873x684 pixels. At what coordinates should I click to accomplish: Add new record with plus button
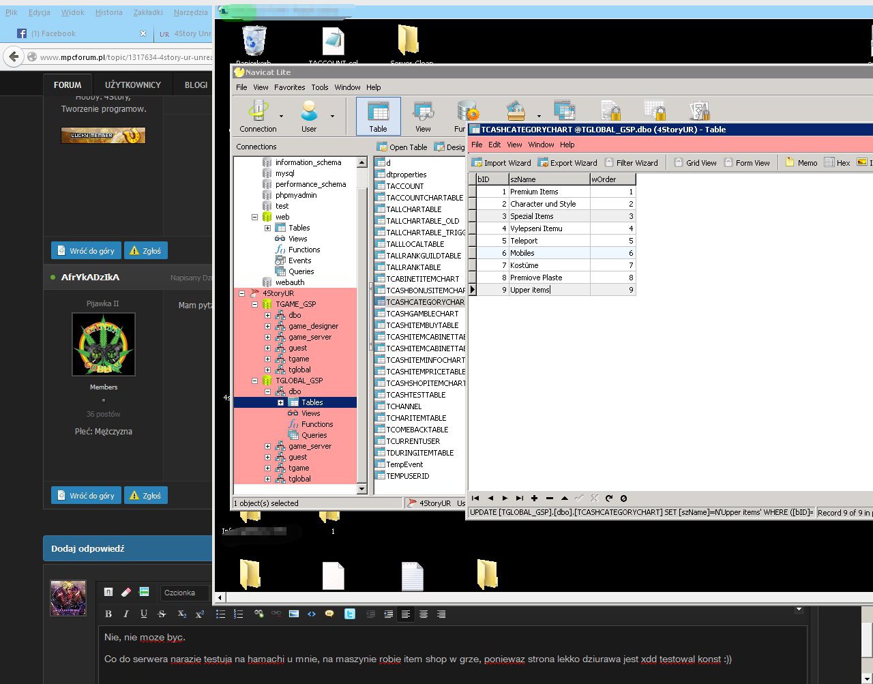tap(535, 499)
